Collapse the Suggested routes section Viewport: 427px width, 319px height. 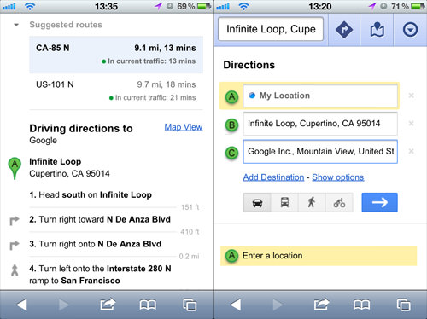point(16,25)
